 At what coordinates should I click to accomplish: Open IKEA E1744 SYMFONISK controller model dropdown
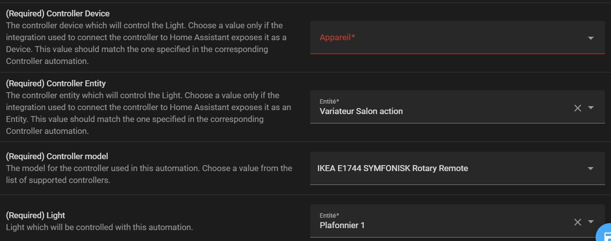pyautogui.click(x=457, y=168)
